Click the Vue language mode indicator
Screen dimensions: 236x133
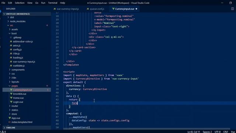(x=233, y=132)
